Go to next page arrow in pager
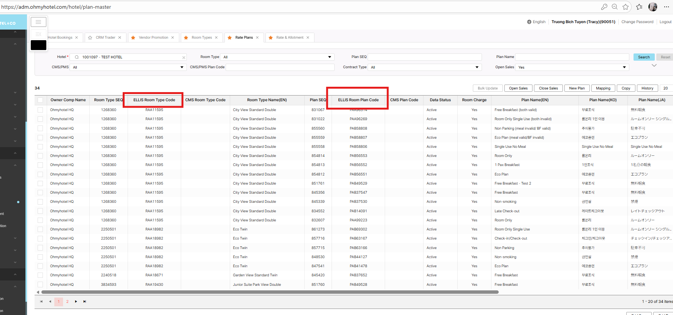This screenshot has height=315, width=673. coord(76,302)
